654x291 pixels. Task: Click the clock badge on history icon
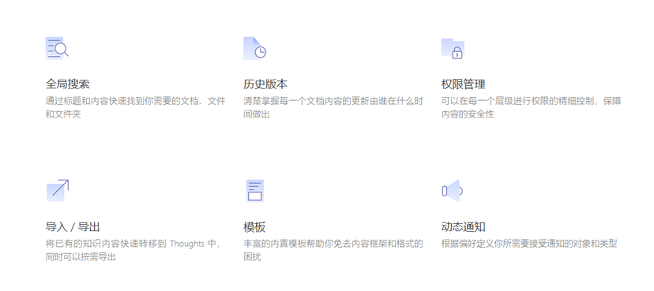coord(261,52)
